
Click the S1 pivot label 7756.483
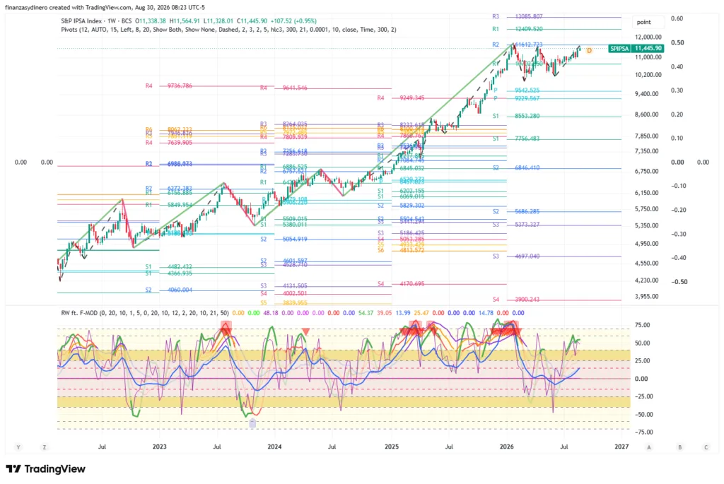pyautogui.click(x=527, y=138)
